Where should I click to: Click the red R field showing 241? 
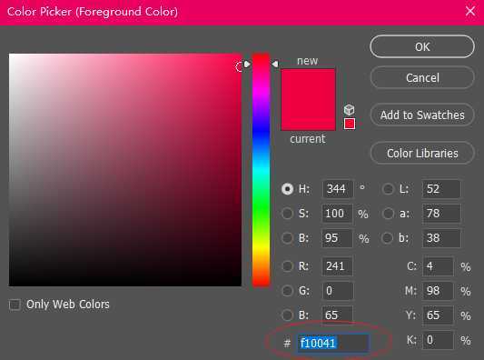[x=338, y=265]
